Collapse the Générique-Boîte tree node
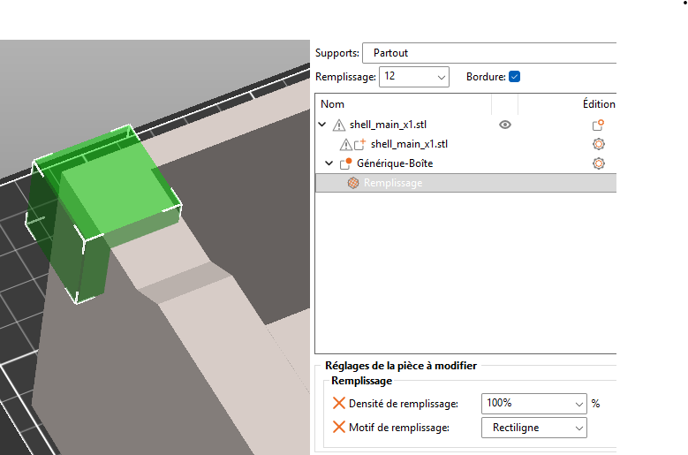This screenshot has height=455, width=688. pyautogui.click(x=329, y=163)
